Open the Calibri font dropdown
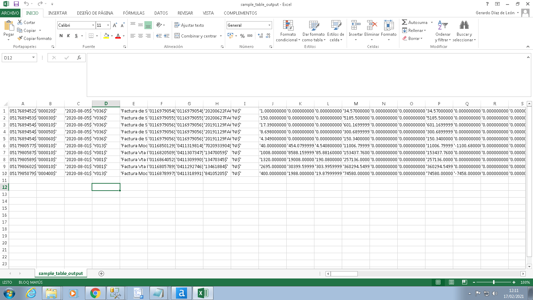This screenshot has width=533, height=300. pyautogui.click(x=93, y=25)
